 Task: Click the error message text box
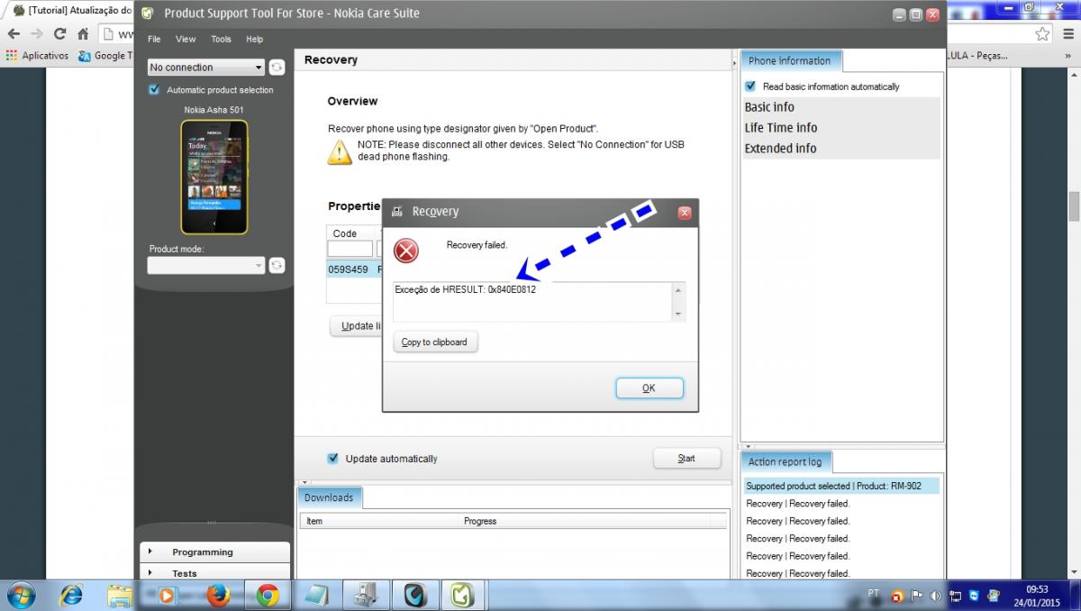coord(539,302)
